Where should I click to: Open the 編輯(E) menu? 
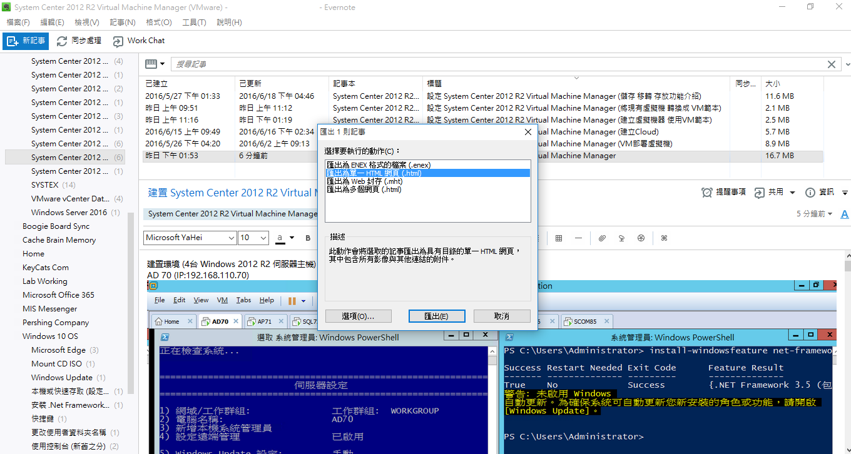pyautogui.click(x=53, y=23)
